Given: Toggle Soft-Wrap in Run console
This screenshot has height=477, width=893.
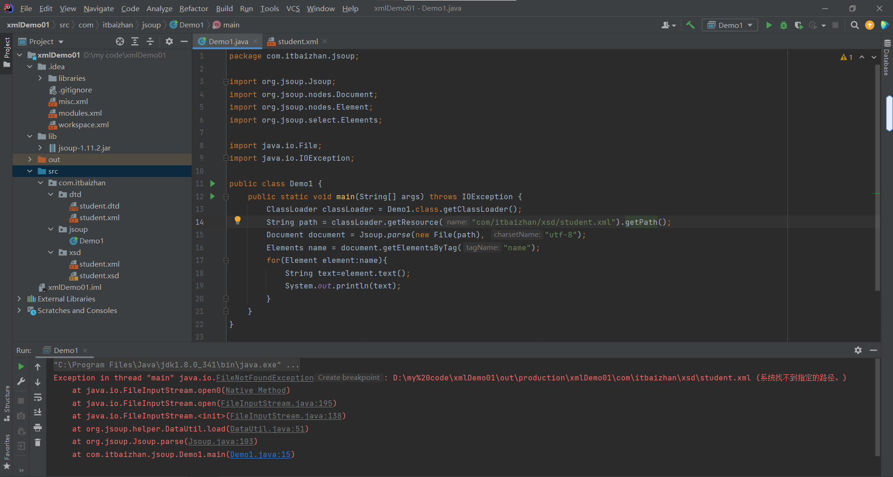Looking at the screenshot, I should click(x=38, y=397).
